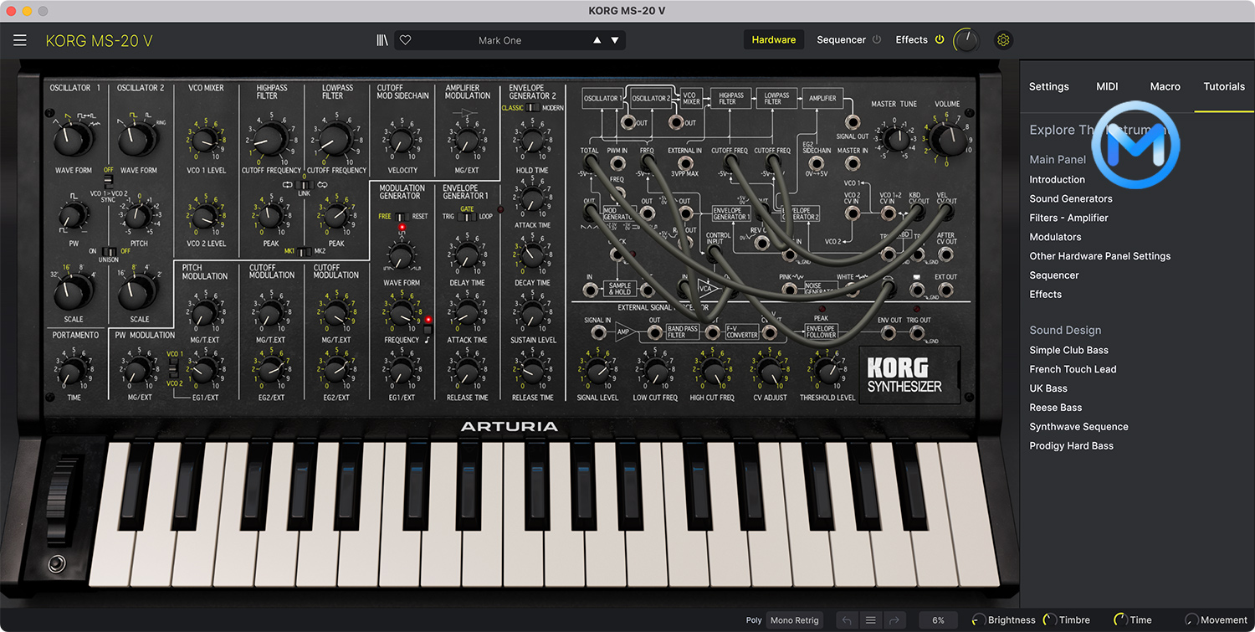Click the Env Out patch jack
1255x632 pixels.
[x=889, y=332]
